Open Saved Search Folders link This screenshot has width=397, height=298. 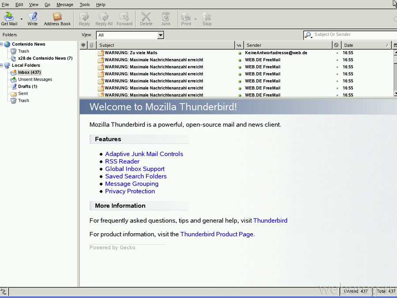[x=136, y=176]
